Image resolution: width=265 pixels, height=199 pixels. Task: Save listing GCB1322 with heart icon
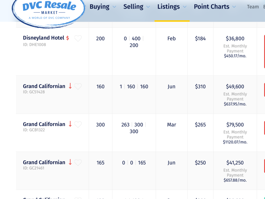point(78,124)
